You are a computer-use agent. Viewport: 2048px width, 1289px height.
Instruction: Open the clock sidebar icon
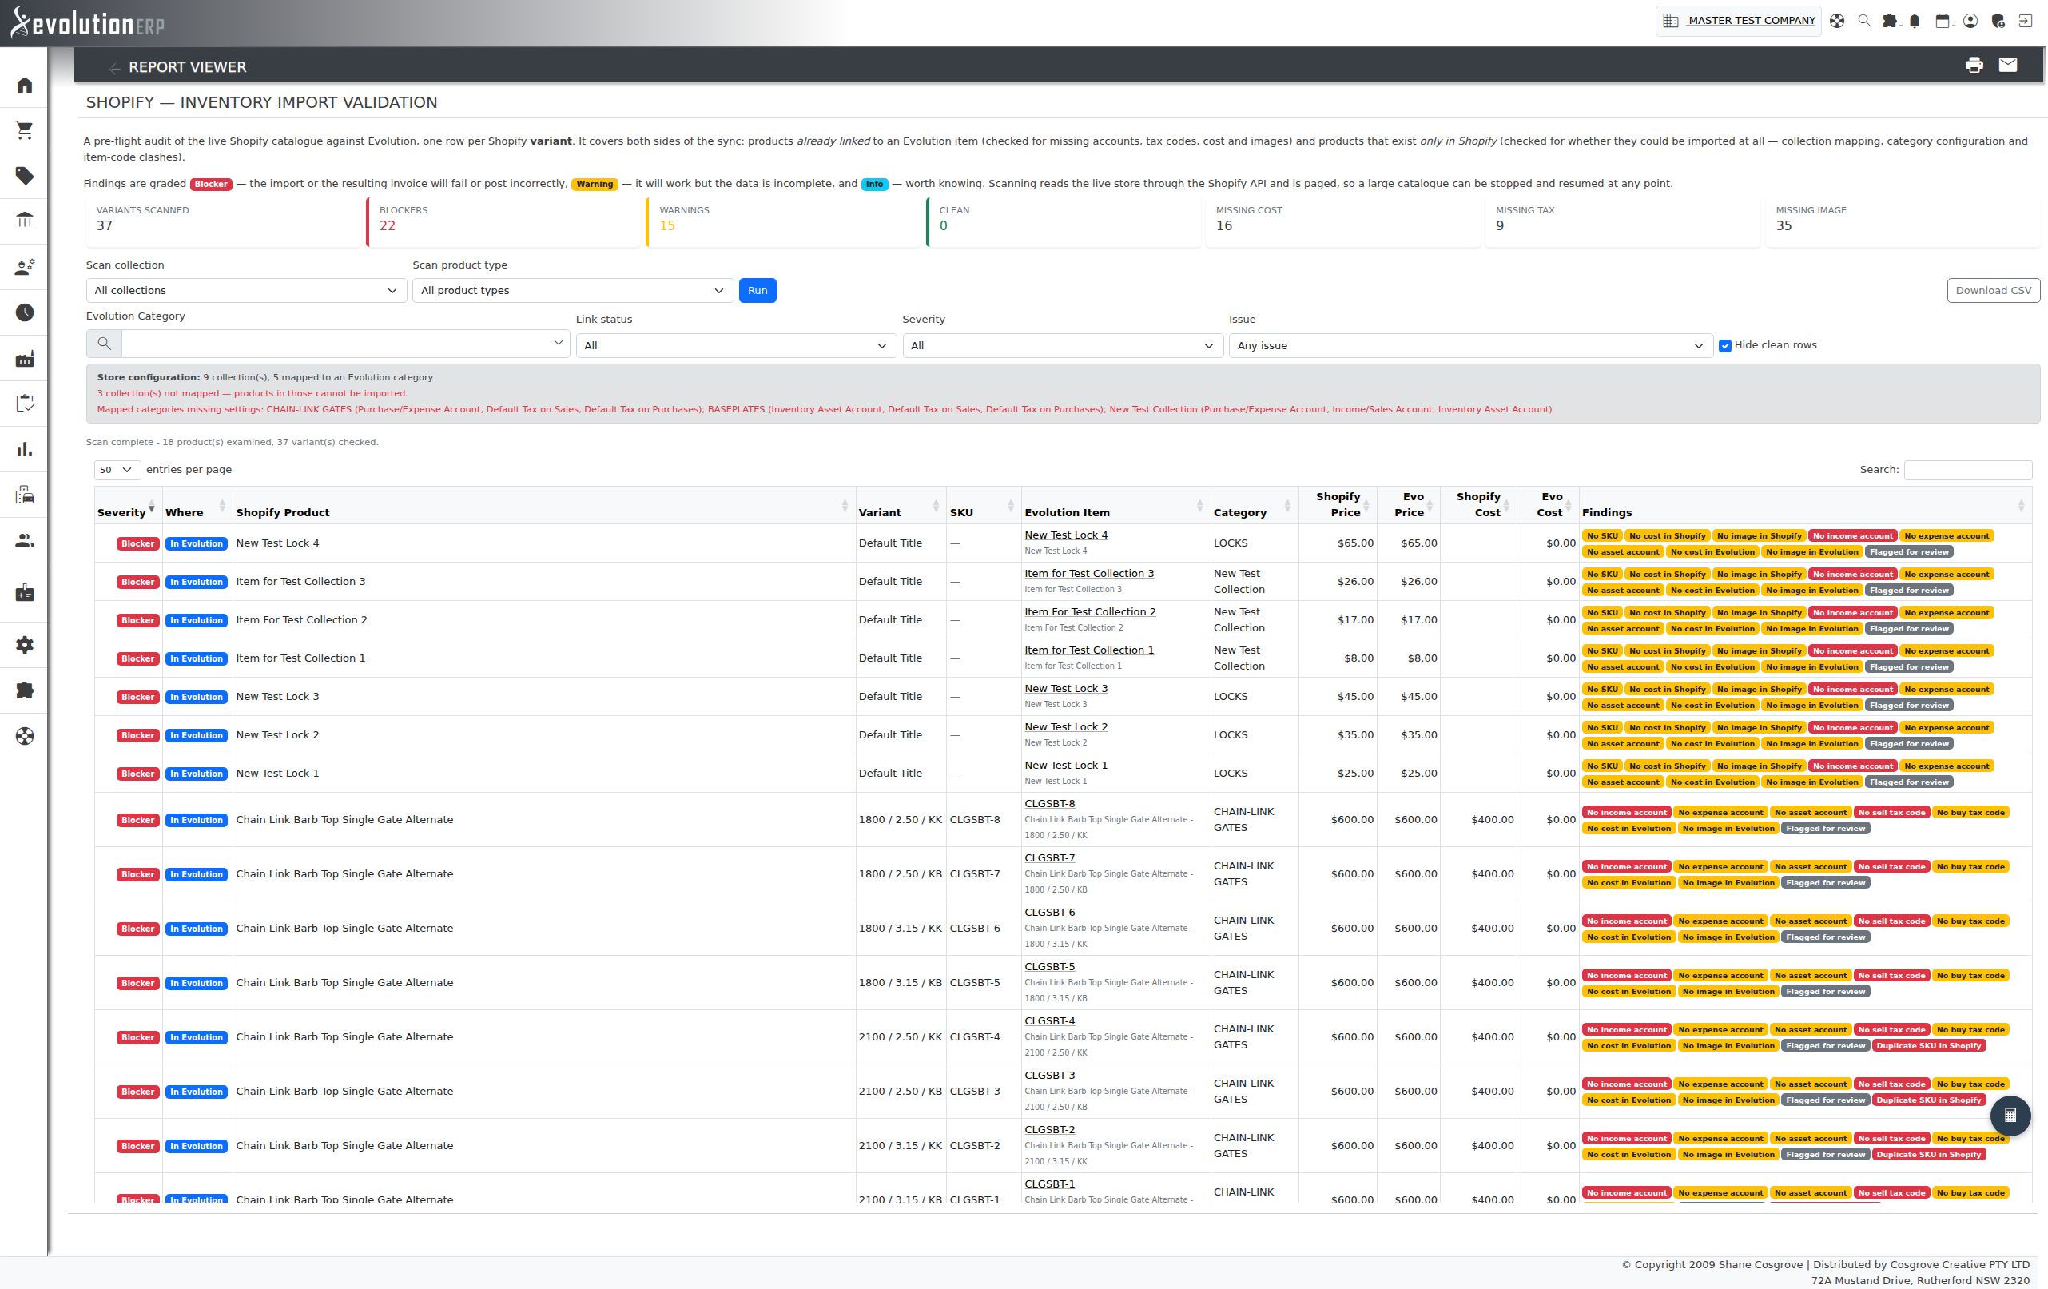pyautogui.click(x=25, y=312)
